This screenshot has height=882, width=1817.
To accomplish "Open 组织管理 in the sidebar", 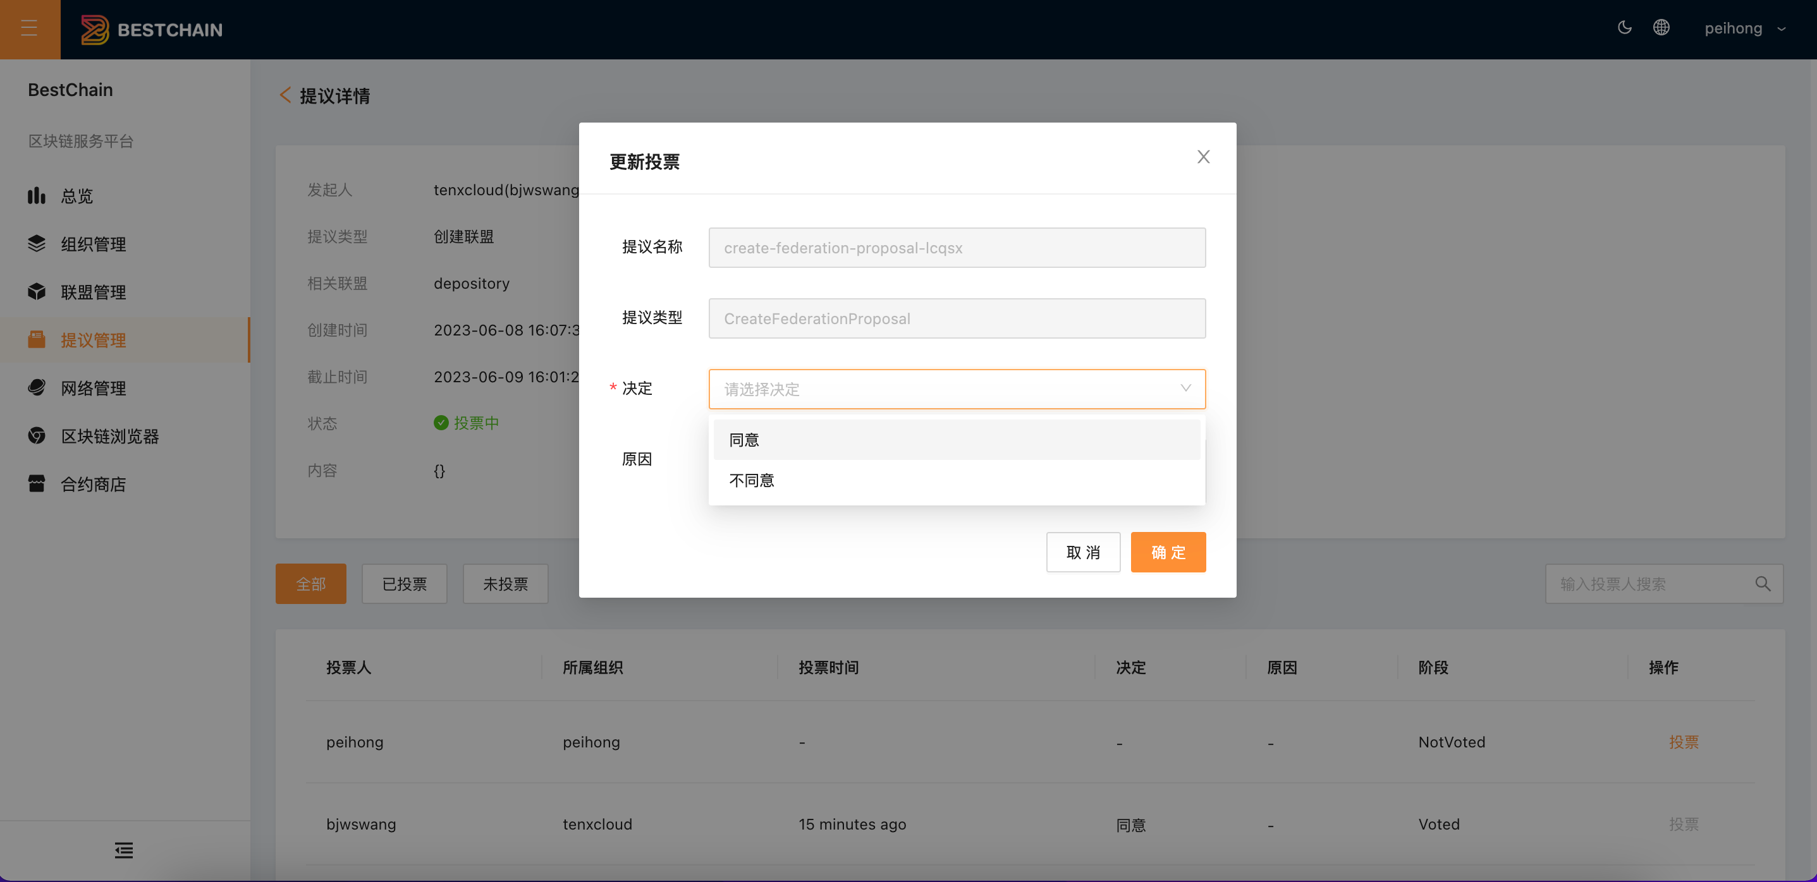I will 125,244.
